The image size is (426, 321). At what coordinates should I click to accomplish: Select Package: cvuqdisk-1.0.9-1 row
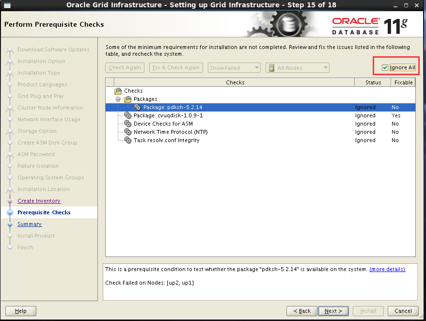click(260, 115)
